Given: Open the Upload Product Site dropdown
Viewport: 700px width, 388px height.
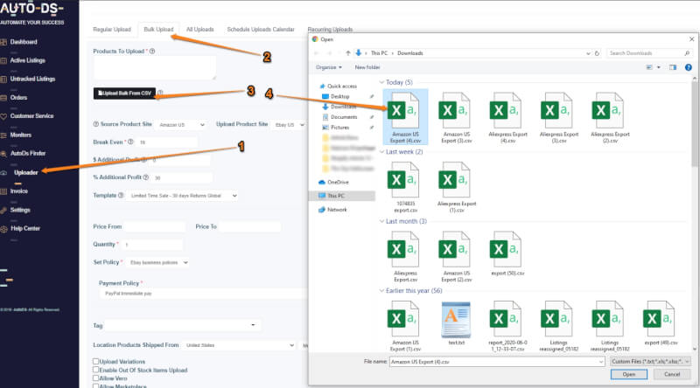Looking at the screenshot, I should point(289,125).
